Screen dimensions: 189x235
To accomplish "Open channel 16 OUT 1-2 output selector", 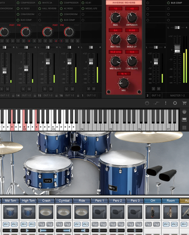I will point(70,95).
